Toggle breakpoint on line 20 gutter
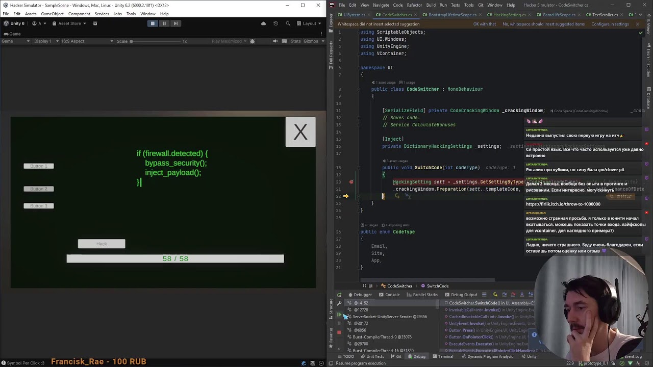 (351, 182)
